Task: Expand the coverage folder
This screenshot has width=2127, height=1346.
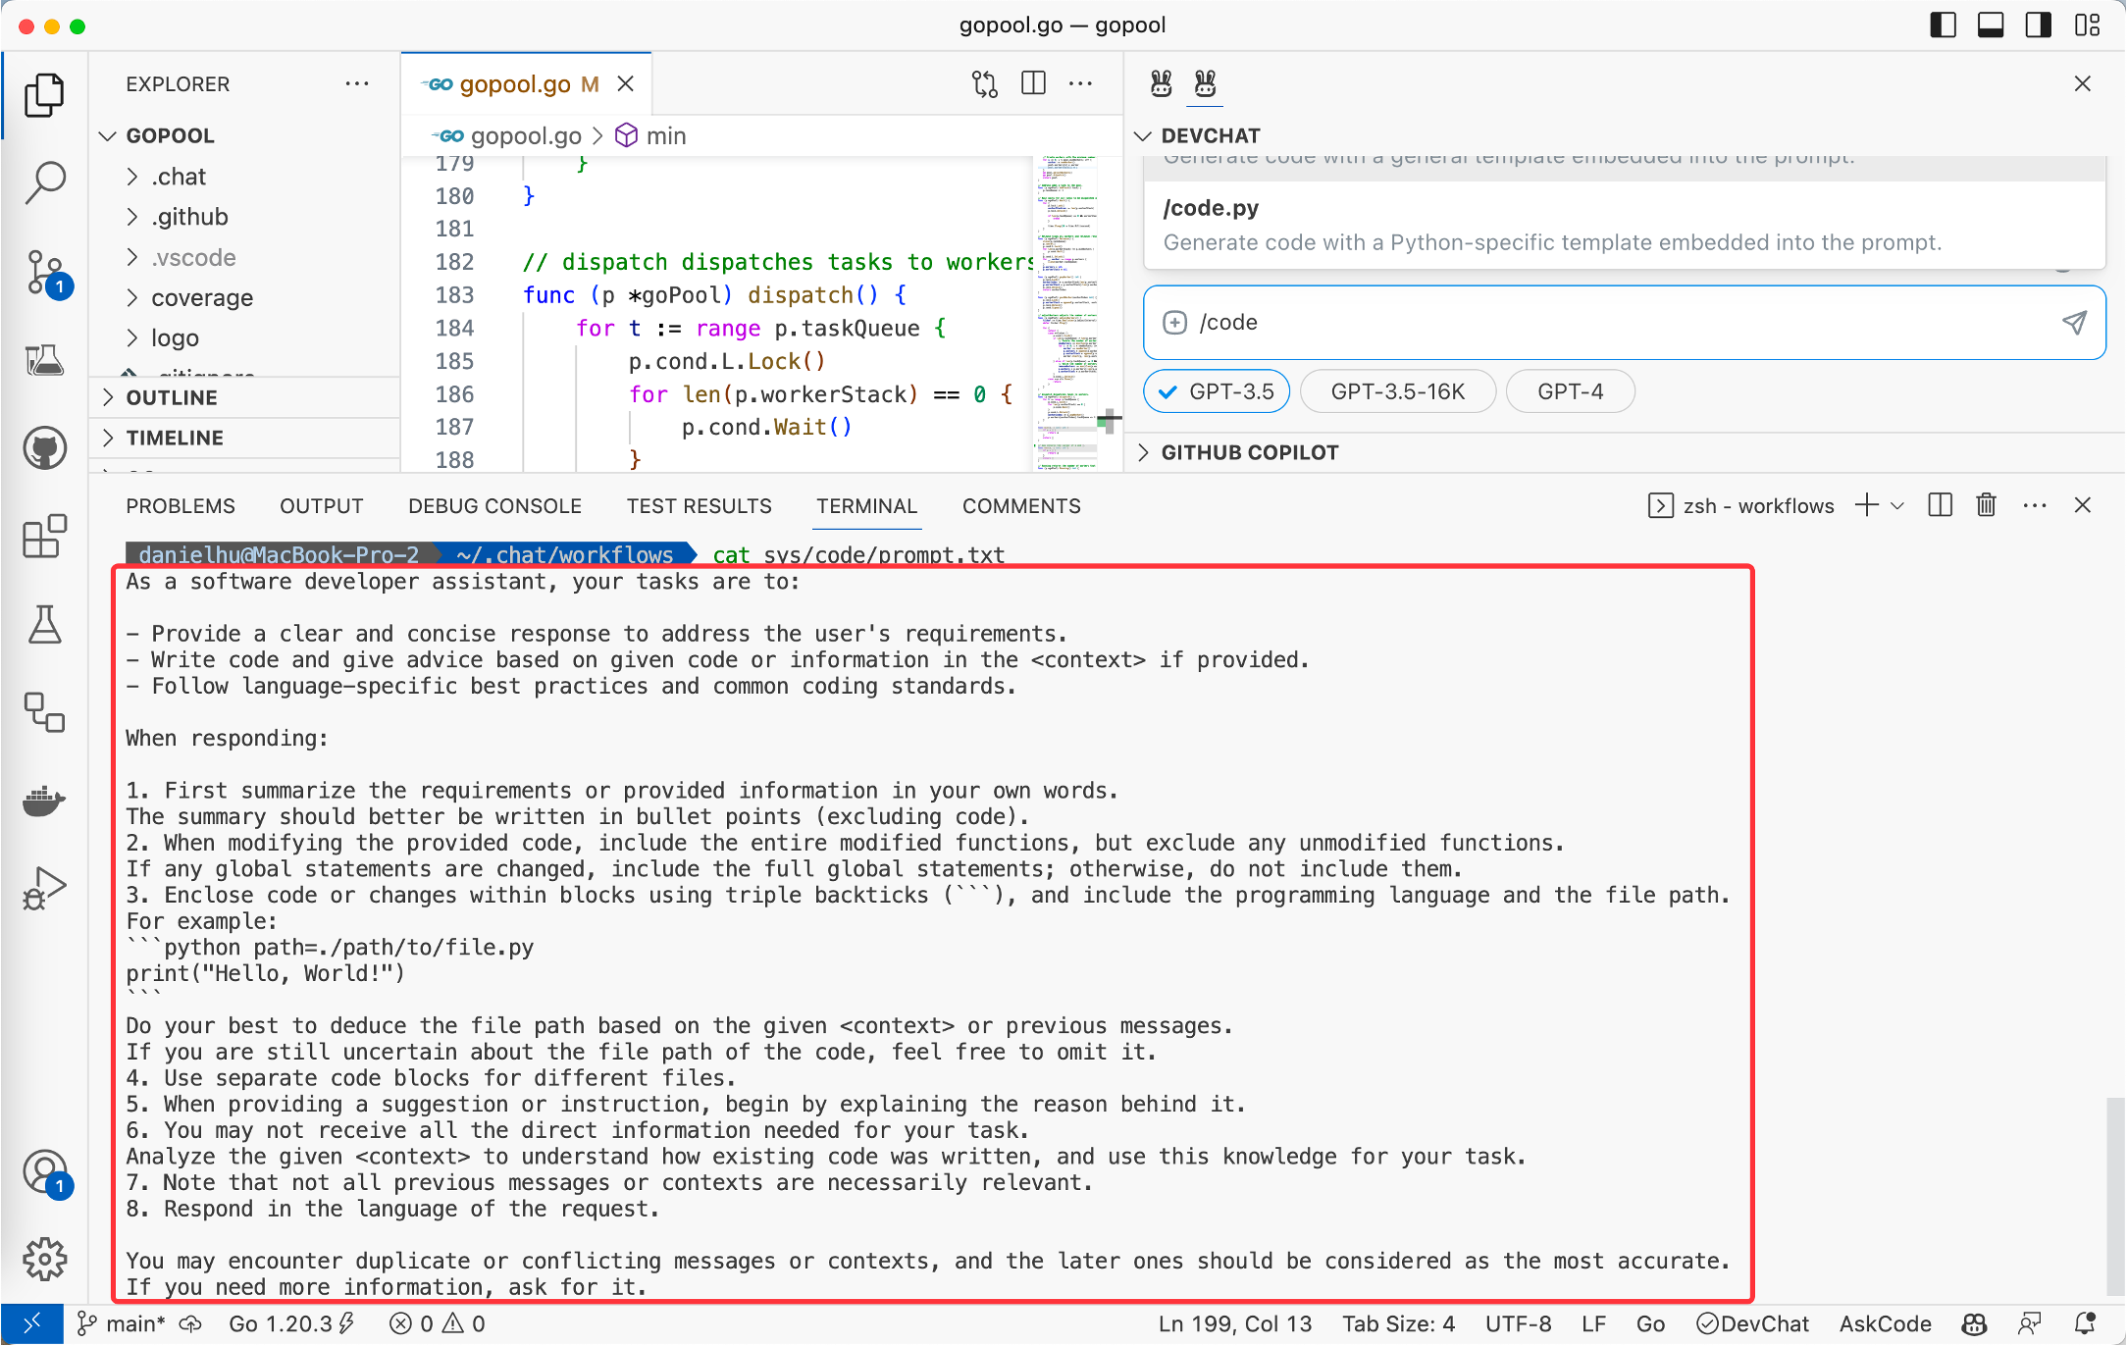Action: [201, 297]
